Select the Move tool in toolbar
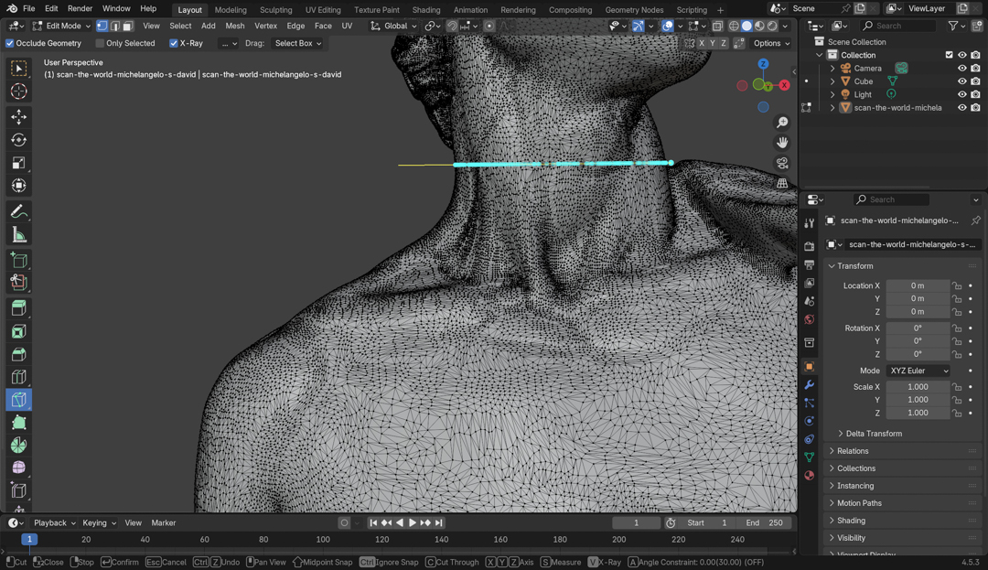Viewport: 988px width, 570px height. click(18, 117)
